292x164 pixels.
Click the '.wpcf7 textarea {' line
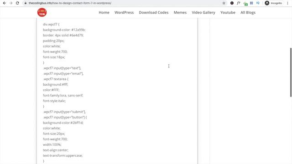[x=56, y=79]
